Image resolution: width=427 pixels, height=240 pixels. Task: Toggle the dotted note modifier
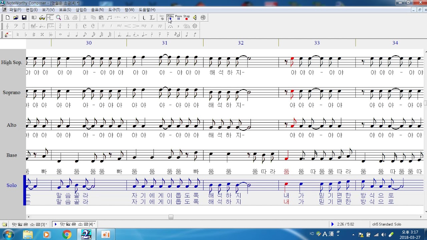(119, 35)
